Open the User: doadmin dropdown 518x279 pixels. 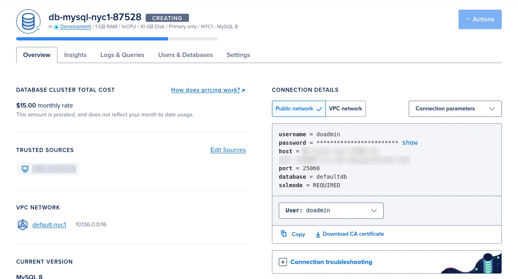(x=331, y=211)
